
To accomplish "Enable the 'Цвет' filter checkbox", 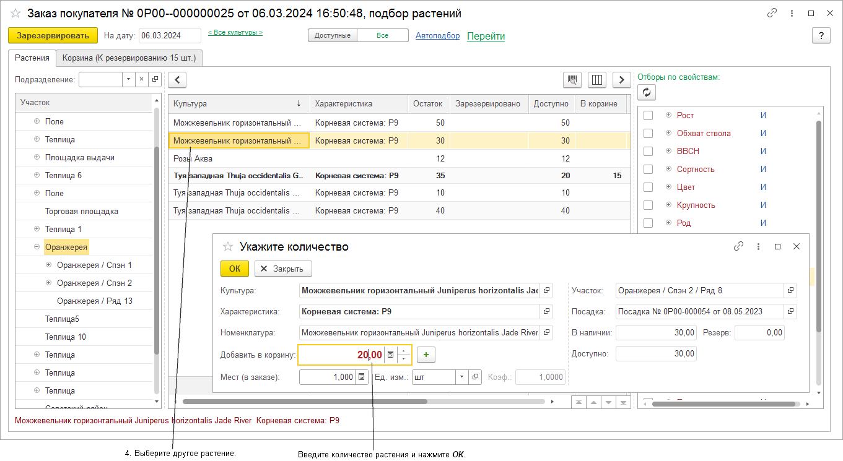I will pyautogui.click(x=648, y=187).
